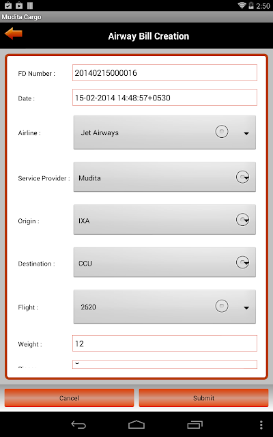
Task: Tap Android Back navigation icon
Action: (x=78, y=425)
